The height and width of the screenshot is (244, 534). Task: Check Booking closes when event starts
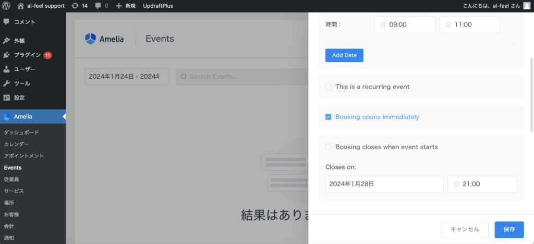pos(329,147)
